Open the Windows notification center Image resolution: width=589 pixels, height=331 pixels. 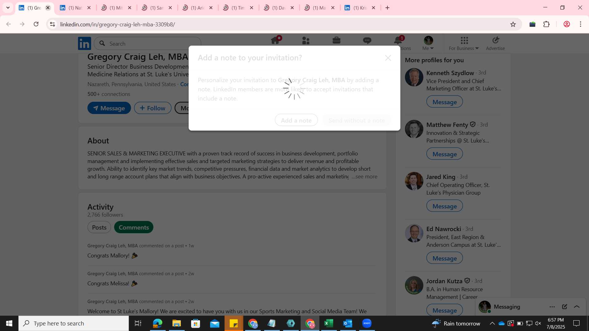point(576,323)
